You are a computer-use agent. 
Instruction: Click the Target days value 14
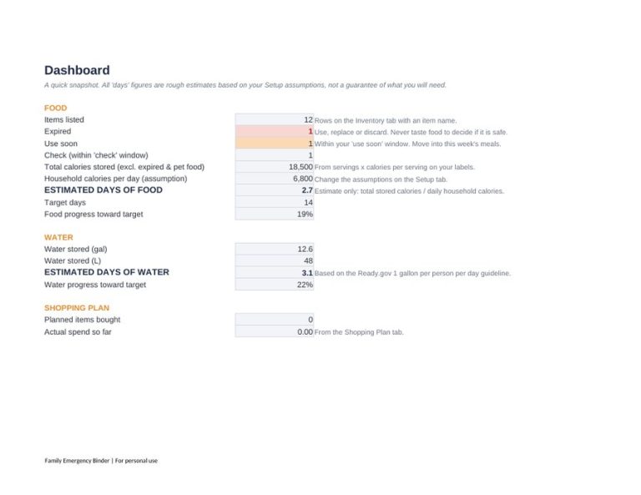coord(275,202)
